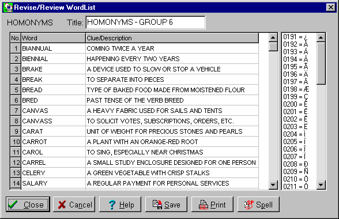The image size is (339, 219).
Task: Click the character code list down arrow
Action: [x=321, y=185]
